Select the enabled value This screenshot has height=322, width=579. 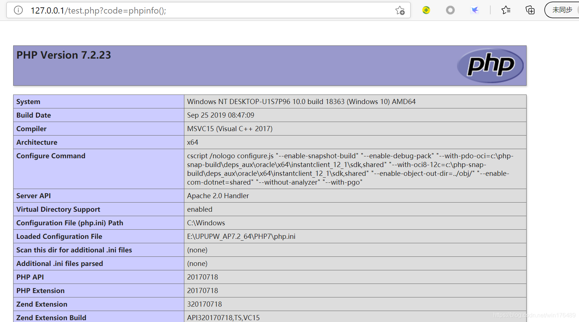pyautogui.click(x=200, y=210)
